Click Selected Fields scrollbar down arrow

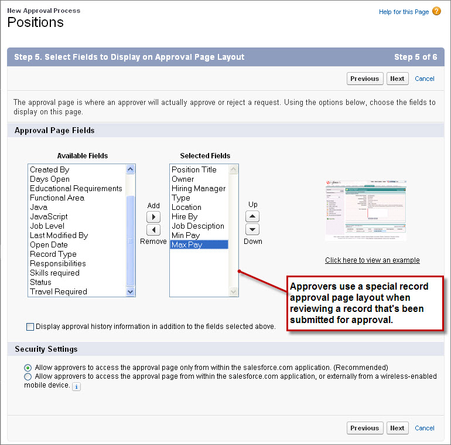[x=233, y=291]
